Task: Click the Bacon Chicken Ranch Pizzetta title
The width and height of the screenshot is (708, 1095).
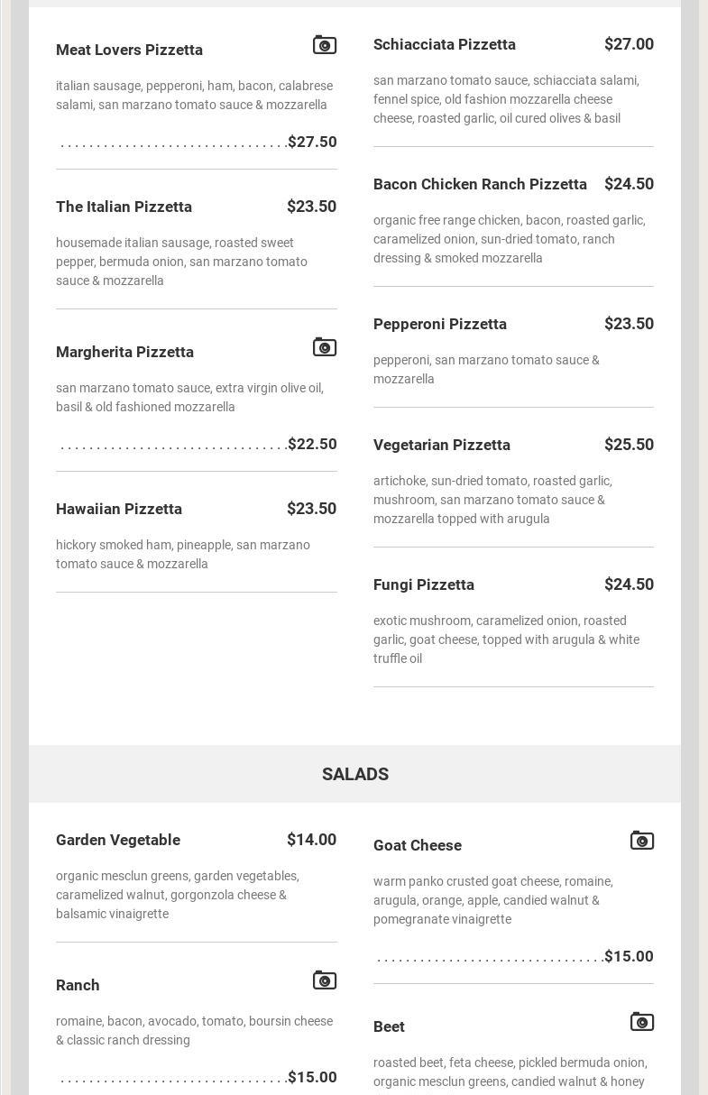Action: click(x=480, y=184)
